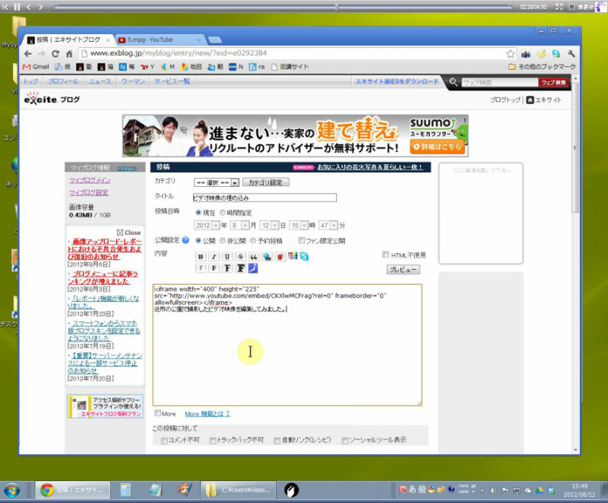Open the Gmail bookmark
Image resolution: width=608 pixels, height=503 pixels.
(36, 67)
